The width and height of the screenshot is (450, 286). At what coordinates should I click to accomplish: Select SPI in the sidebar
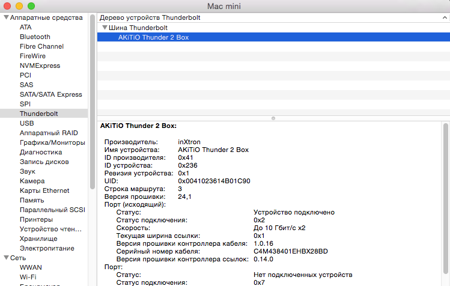[25, 104]
